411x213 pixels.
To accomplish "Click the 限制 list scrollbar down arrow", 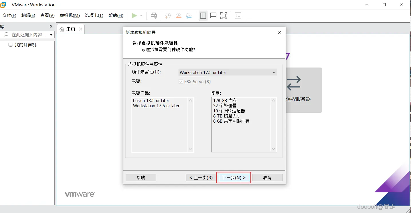I will (274, 149).
